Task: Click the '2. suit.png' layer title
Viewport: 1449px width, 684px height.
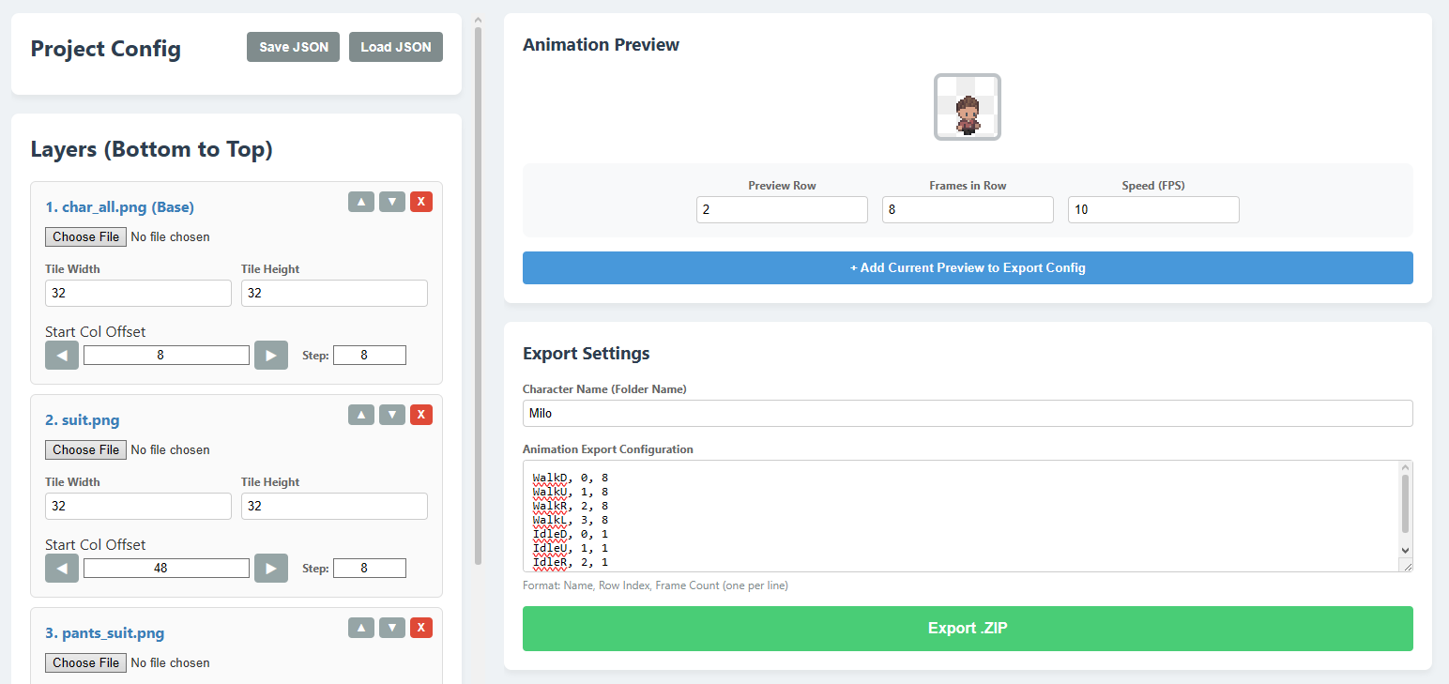Action: pos(83,419)
